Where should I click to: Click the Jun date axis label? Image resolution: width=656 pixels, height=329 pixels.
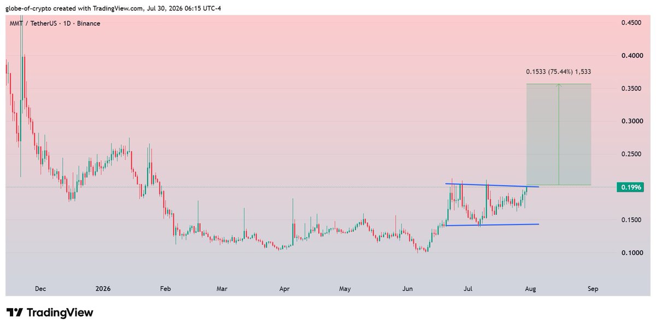coord(407,288)
